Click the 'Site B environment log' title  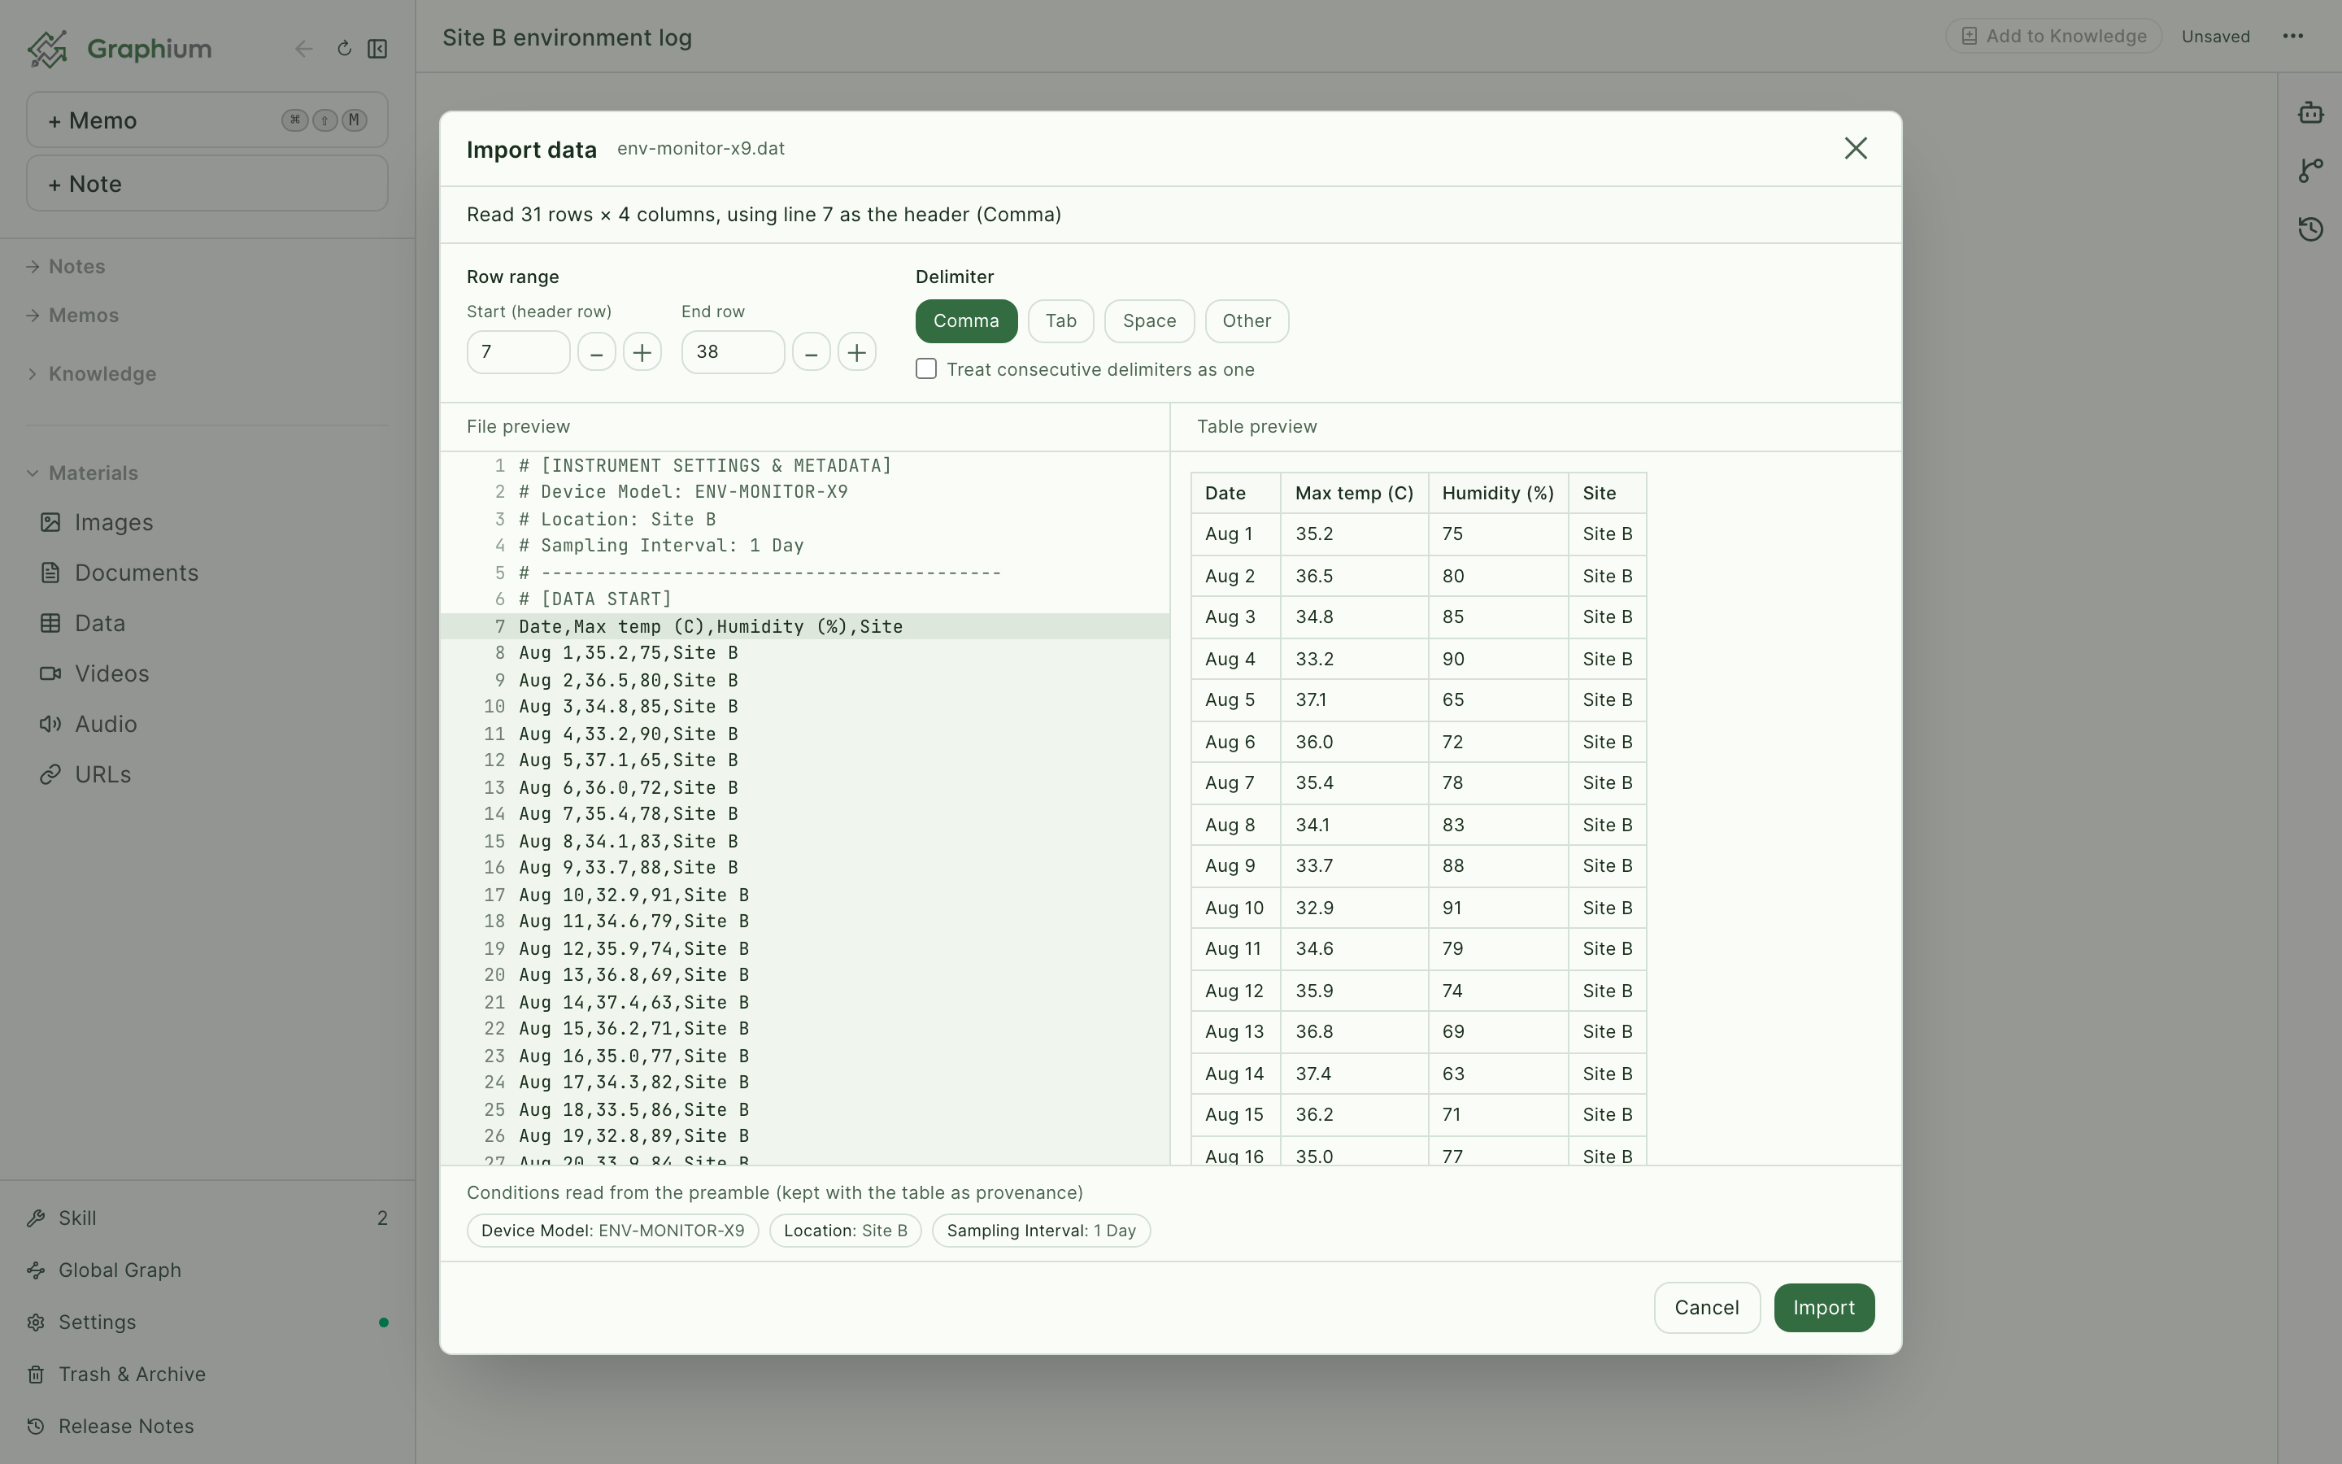pyautogui.click(x=567, y=37)
